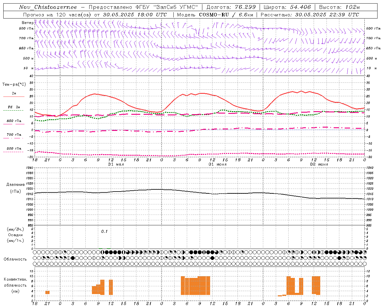382x306 pixels.
Task: Select the forecast line Прогноз на 120 часа(ов)
Action: click(57, 15)
